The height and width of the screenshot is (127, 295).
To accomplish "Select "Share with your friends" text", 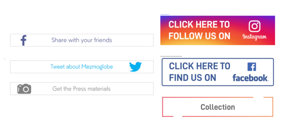I will pyautogui.click(x=82, y=40).
